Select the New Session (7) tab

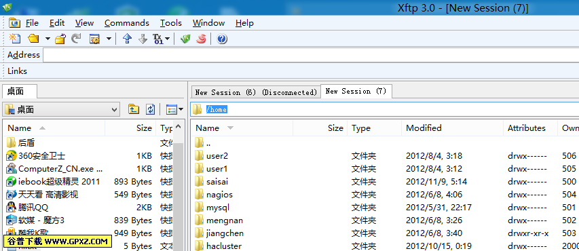356,91
